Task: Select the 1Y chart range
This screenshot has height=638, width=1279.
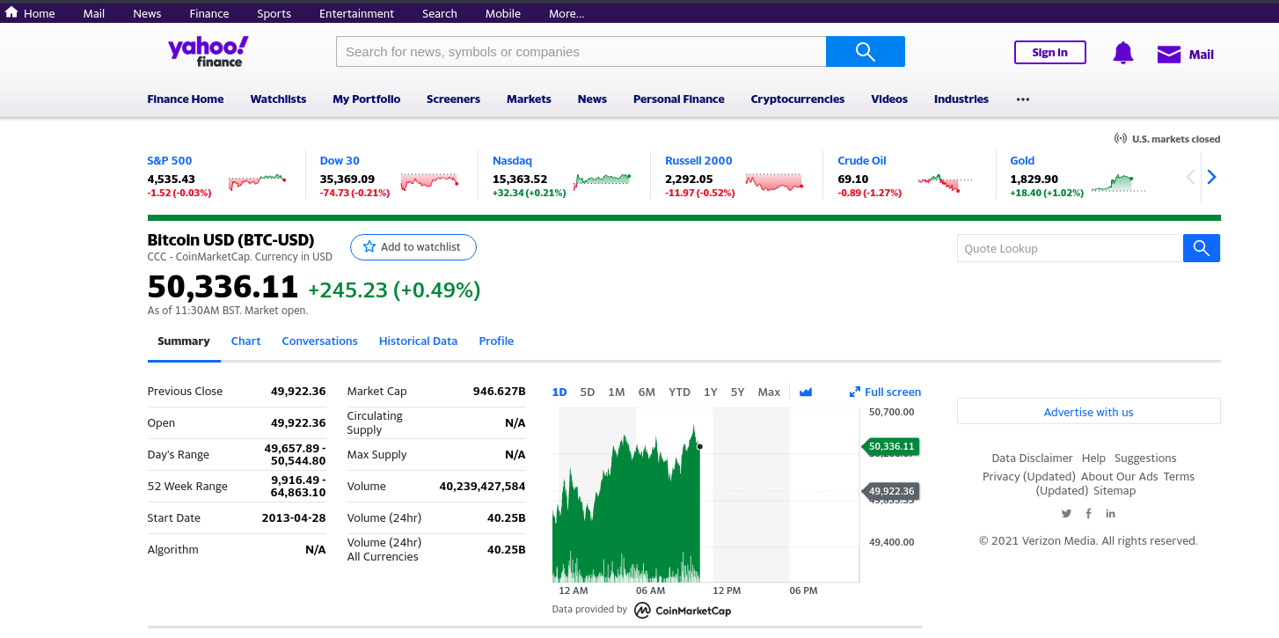Action: [711, 392]
